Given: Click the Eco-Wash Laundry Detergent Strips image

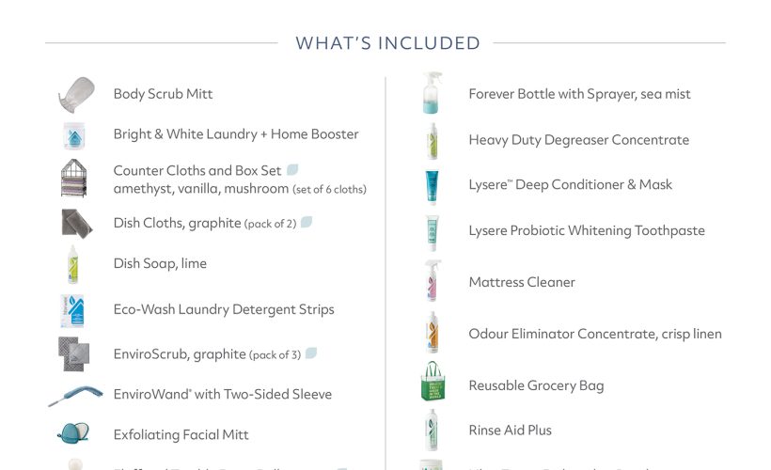Looking at the screenshot, I should 73,309.
